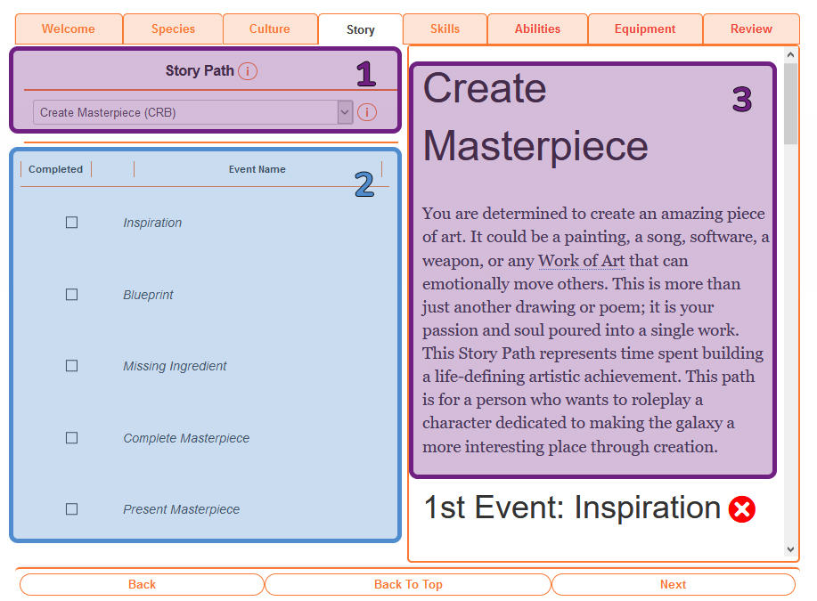The height and width of the screenshot is (601, 817).
Task: Open the Equipment tab
Action: tap(645, 29)
